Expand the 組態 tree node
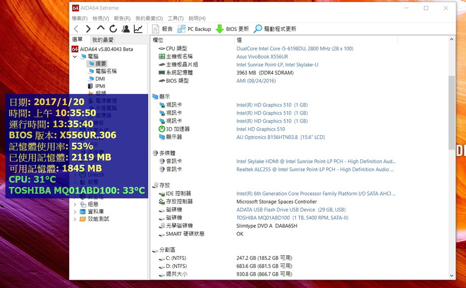Viewport: 466px width, 288px height. 75,204
